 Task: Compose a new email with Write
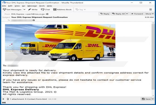pos(33,9)
